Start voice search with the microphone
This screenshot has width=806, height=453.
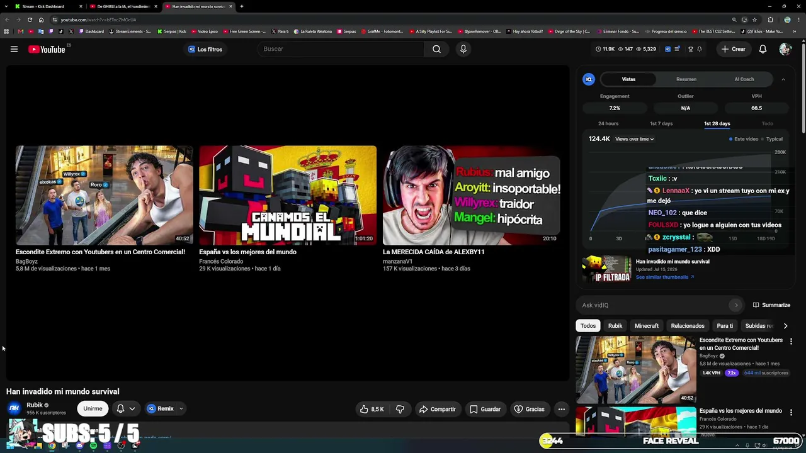point(463,49)
